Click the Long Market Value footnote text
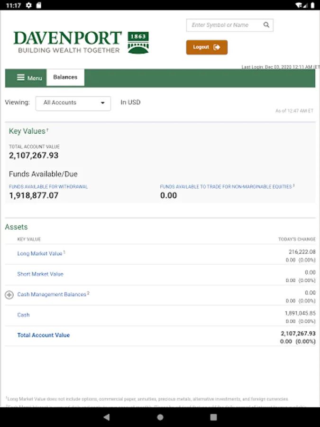320x427 pixels. point(147,399)
